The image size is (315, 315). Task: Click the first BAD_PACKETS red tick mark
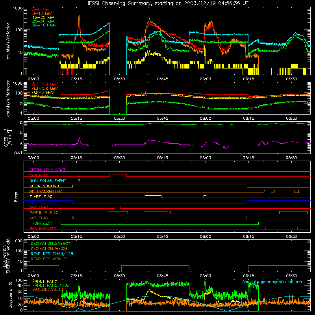pos(266,228)
